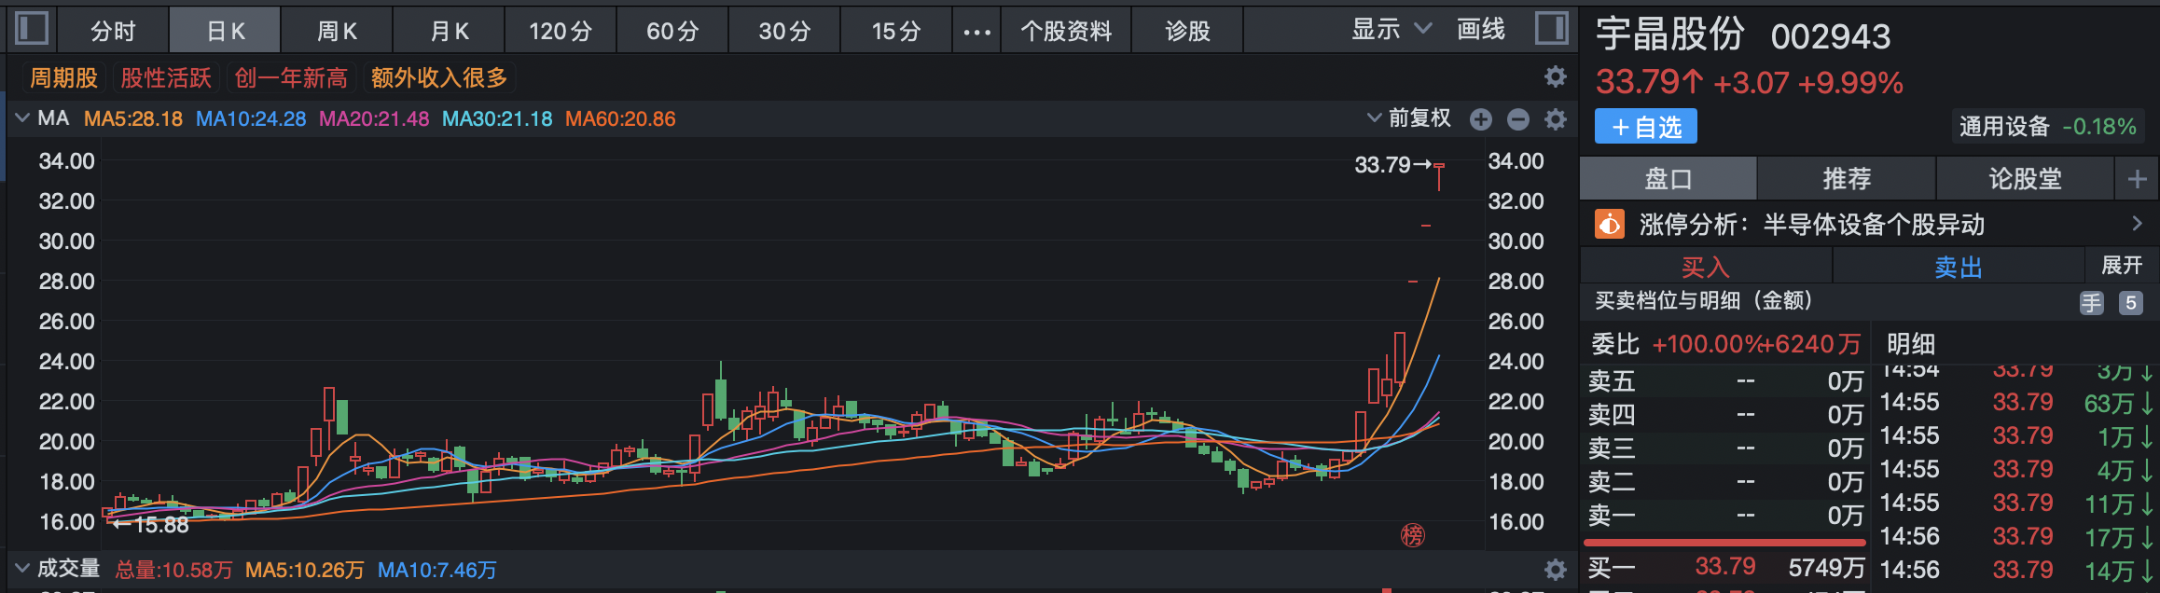Viewport: 2160px width, 593px height.
Task: Click the zoom-in plus icon on chart
Action: [1481, 119]
